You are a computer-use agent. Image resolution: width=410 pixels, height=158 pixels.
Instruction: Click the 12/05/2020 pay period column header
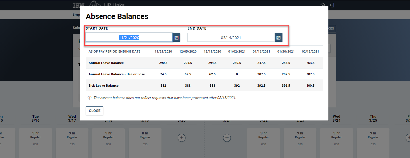pyautogui.click(x=188, y=51)
